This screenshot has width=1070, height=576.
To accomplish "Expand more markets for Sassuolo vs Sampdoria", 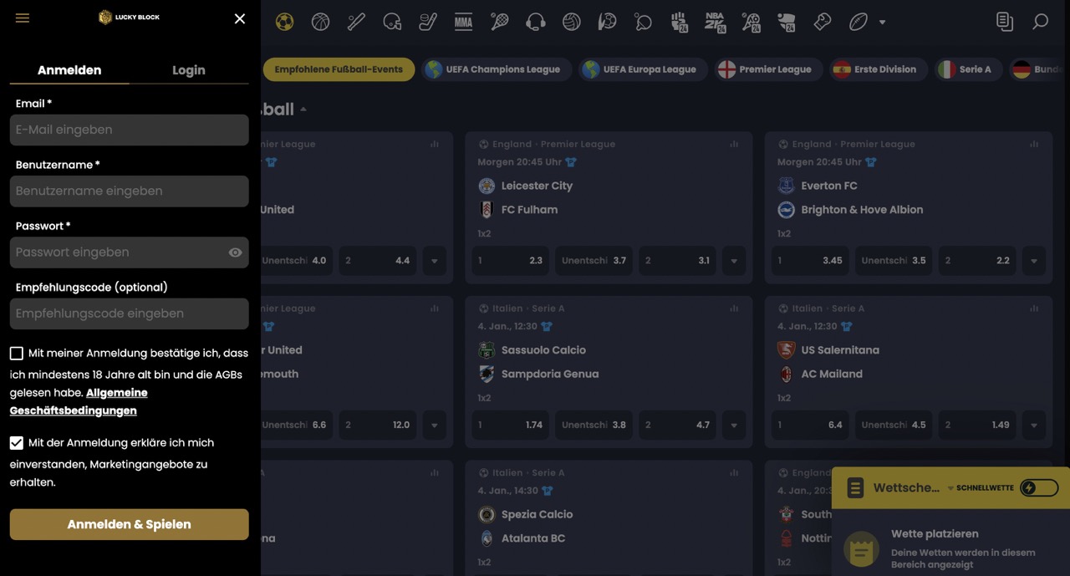I will pyautogui.click(x=734, y=425).
